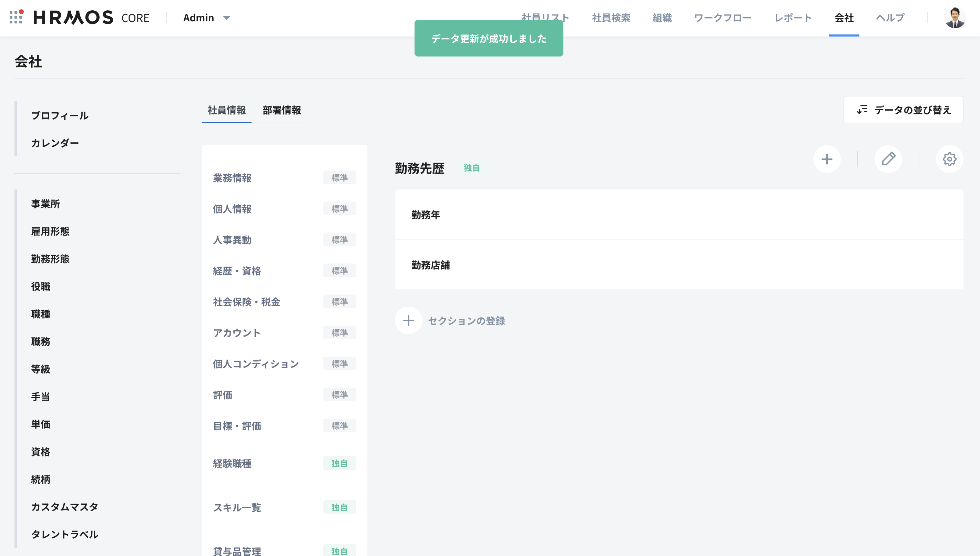980x556 pixels.
Task: Select the 社員情報 tab
Action: point(226,110)
